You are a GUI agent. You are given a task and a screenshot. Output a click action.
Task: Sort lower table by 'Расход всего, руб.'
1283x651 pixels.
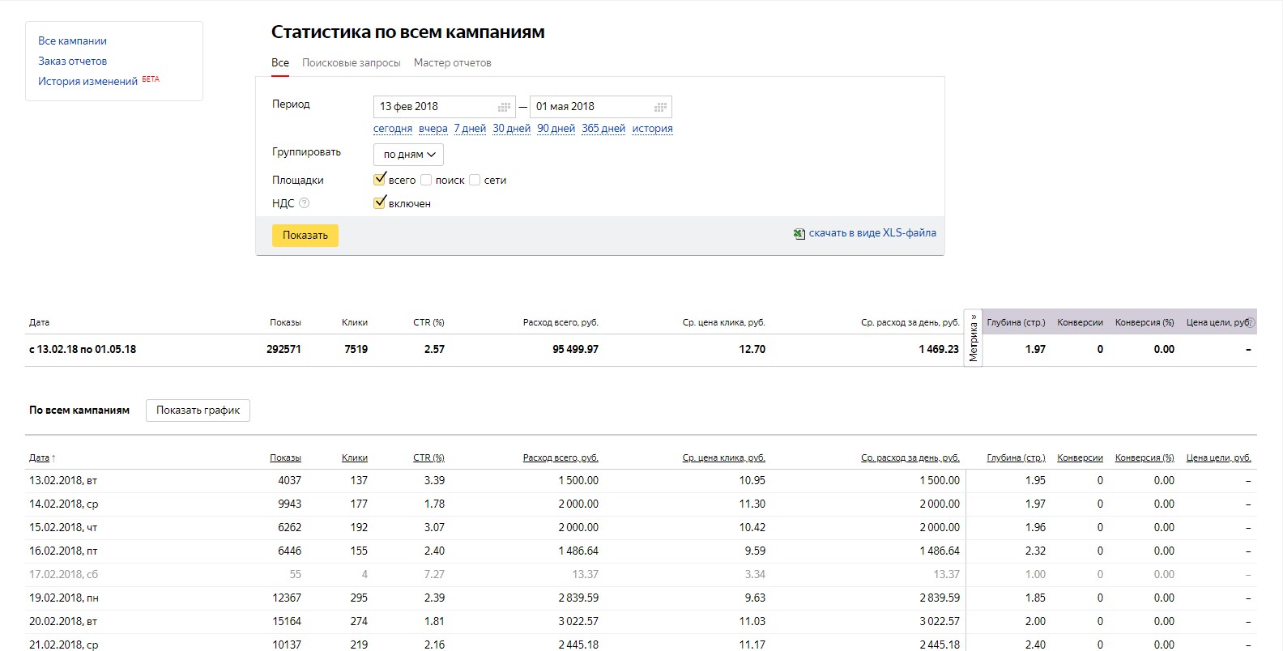coord(561,457)
